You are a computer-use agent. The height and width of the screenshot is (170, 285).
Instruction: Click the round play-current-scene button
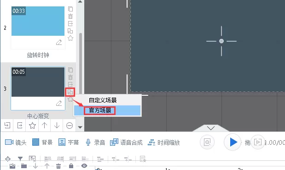(257, 142)
